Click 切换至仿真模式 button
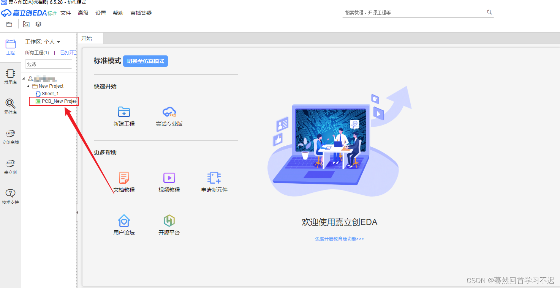Screen dimensions: 560x288 tap(146, 61)
